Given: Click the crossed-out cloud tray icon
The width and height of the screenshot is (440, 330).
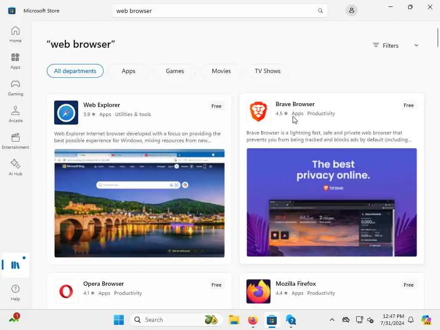Looking at the screenshot, I should (x=346, y=320).
